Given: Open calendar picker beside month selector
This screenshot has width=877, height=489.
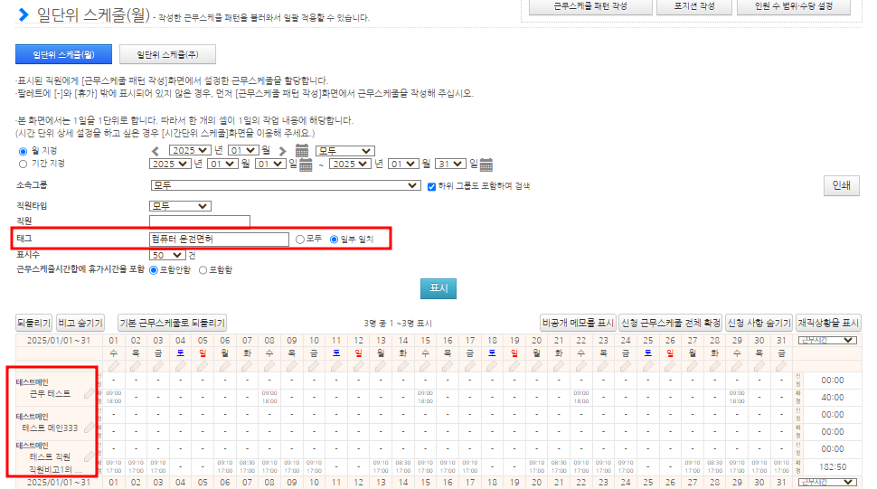Looking at the screenshot, I should 302,151.
